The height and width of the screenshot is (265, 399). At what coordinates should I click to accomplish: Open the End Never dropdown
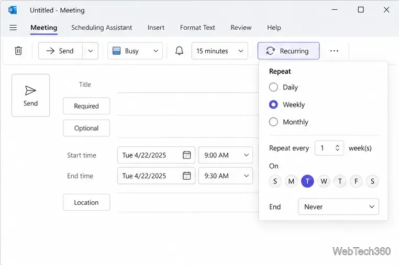338,206
